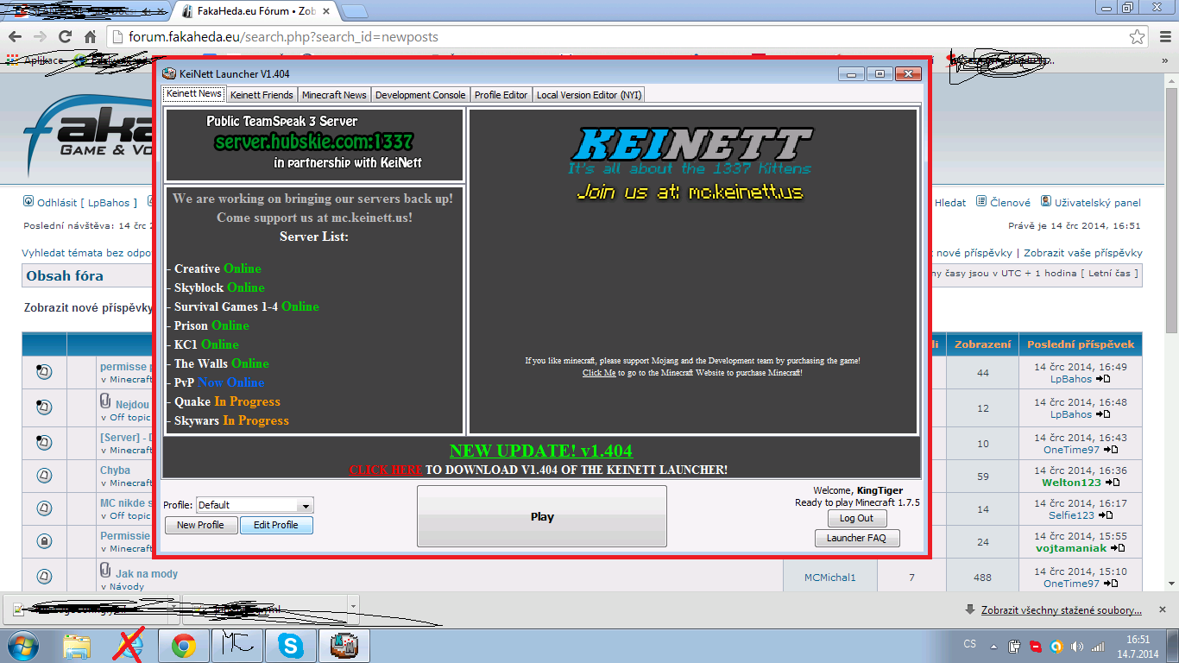Bookmark this page with the star icon
Image resolution: width=1179 pixels, height=663 pixels.
coord(1137,37)
